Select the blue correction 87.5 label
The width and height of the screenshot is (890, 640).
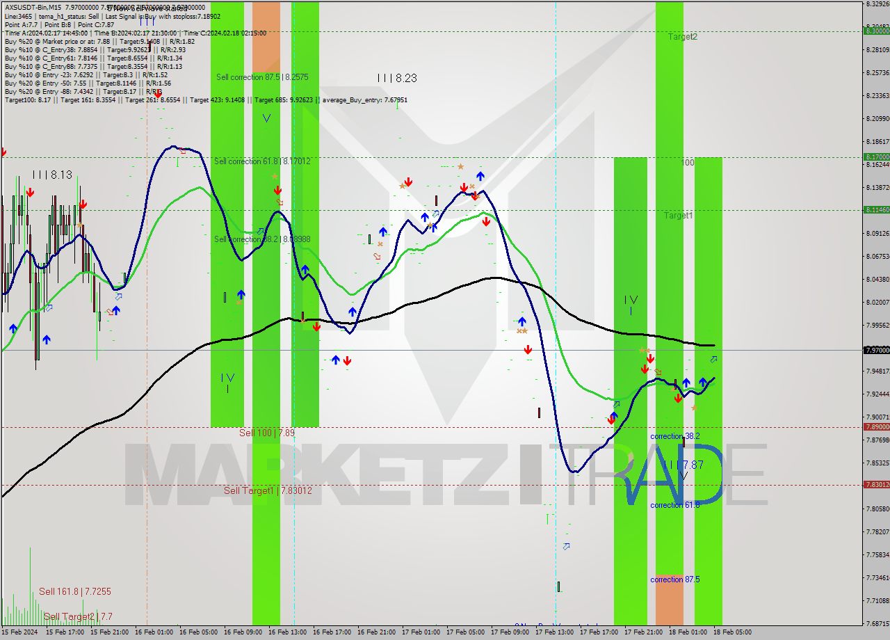tap(674, 579)
